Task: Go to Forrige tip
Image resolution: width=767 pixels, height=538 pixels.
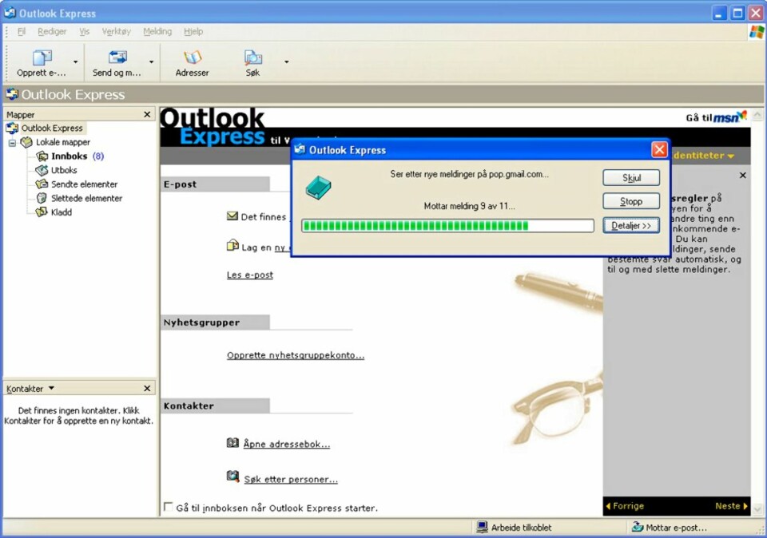Action: [625, 506]
